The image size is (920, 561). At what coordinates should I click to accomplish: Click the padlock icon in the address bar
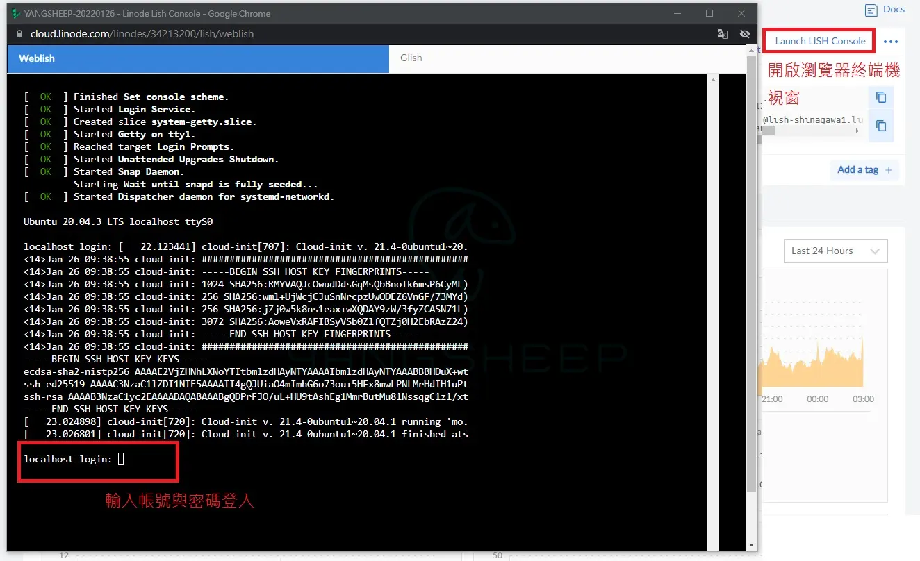pos(19,34)
